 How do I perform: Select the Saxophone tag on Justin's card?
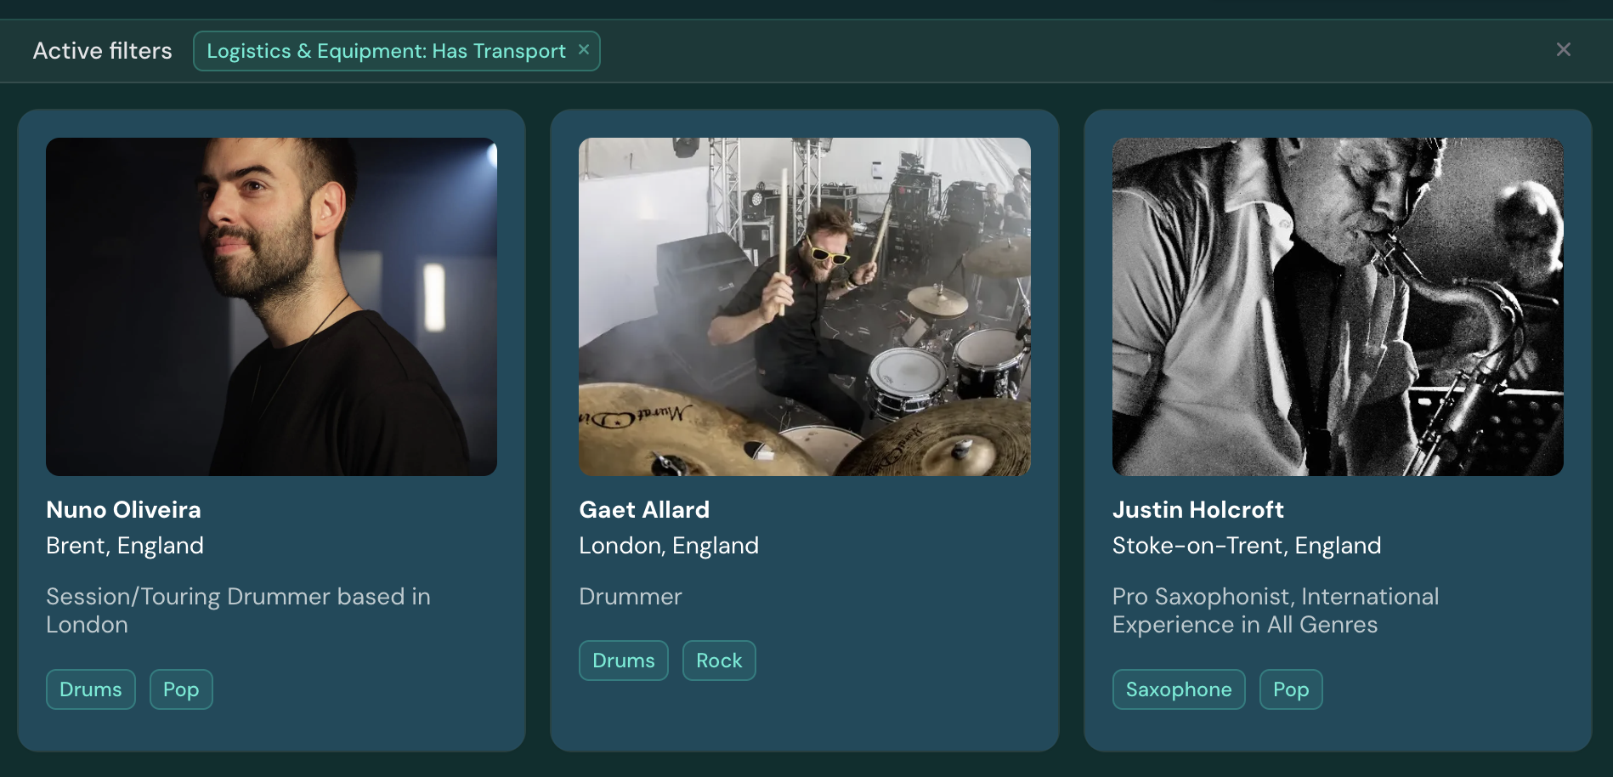coord(1178,689)
